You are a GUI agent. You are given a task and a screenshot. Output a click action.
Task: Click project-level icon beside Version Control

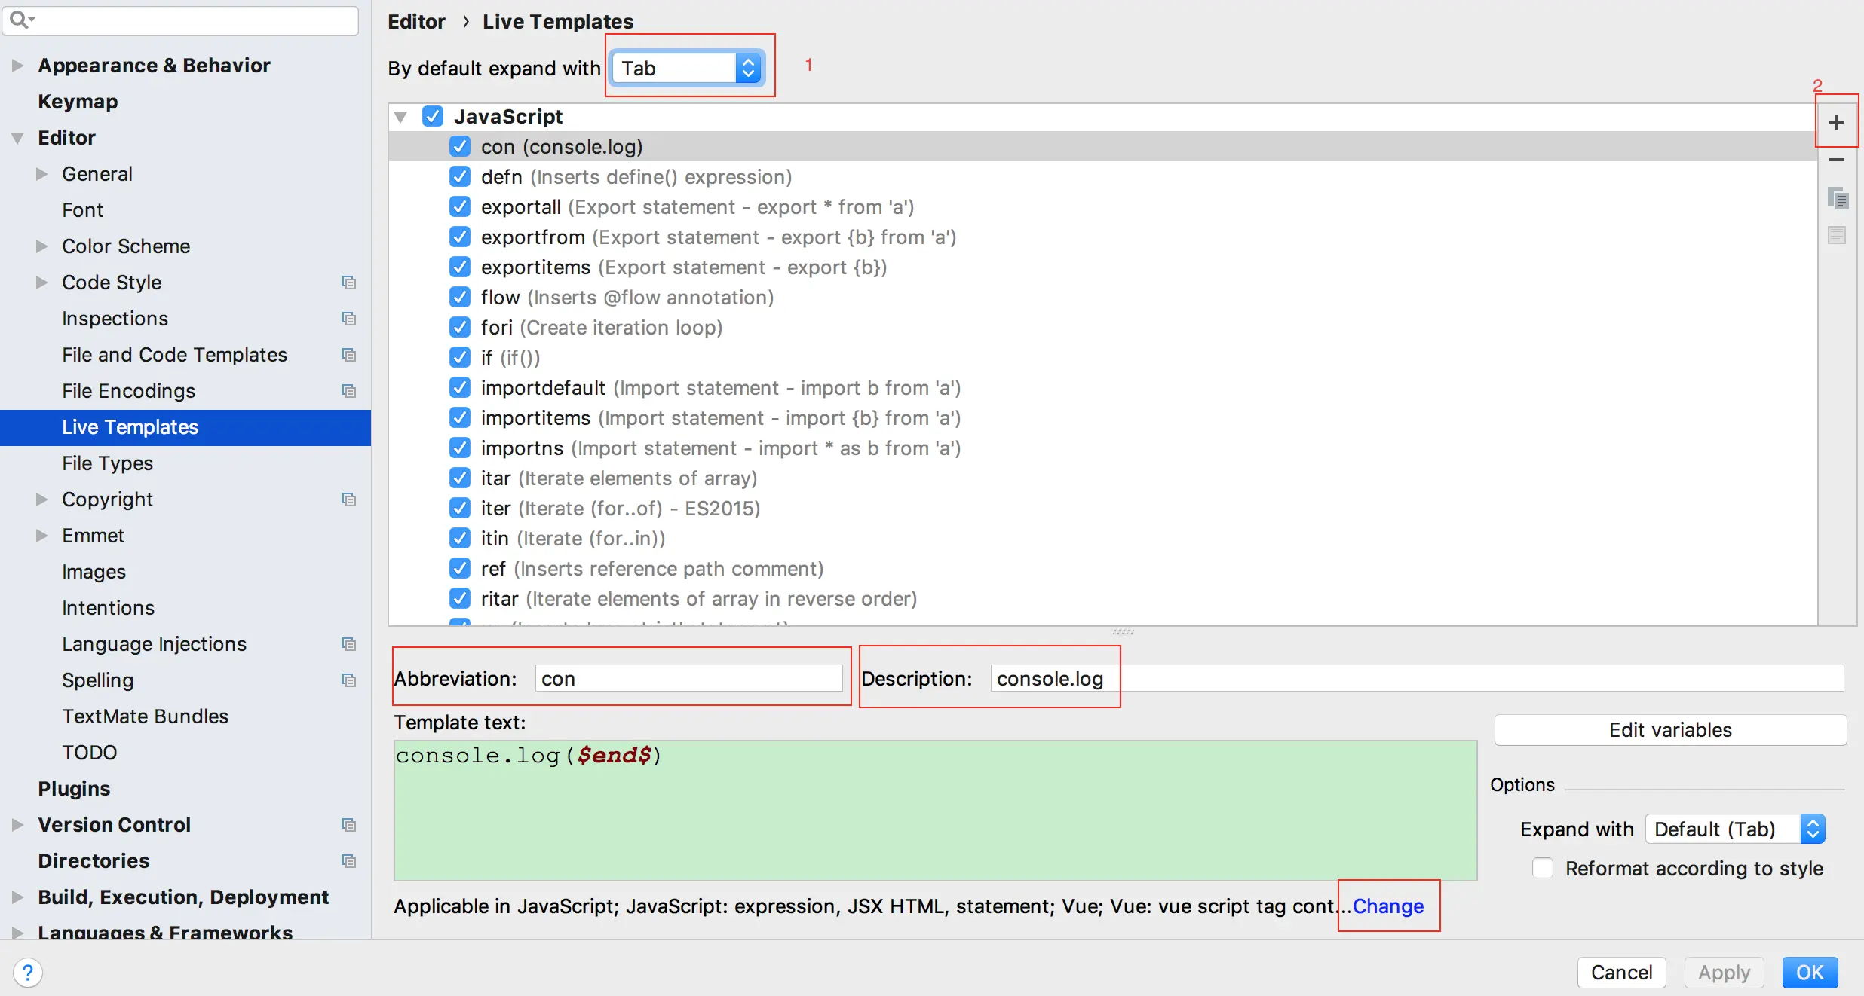tap(348, 825)
